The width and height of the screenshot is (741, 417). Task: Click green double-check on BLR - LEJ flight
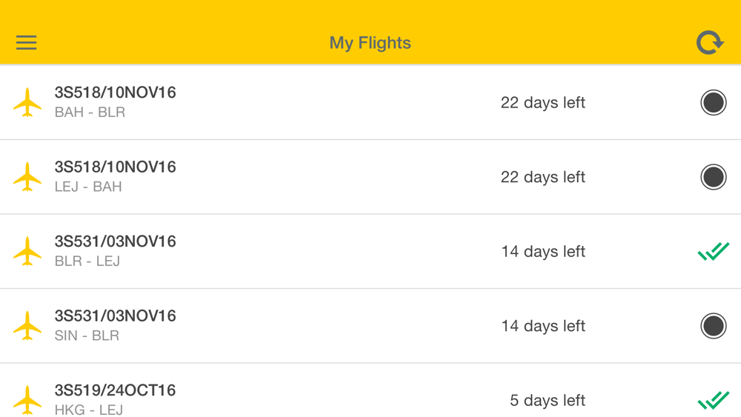point(713,252)
